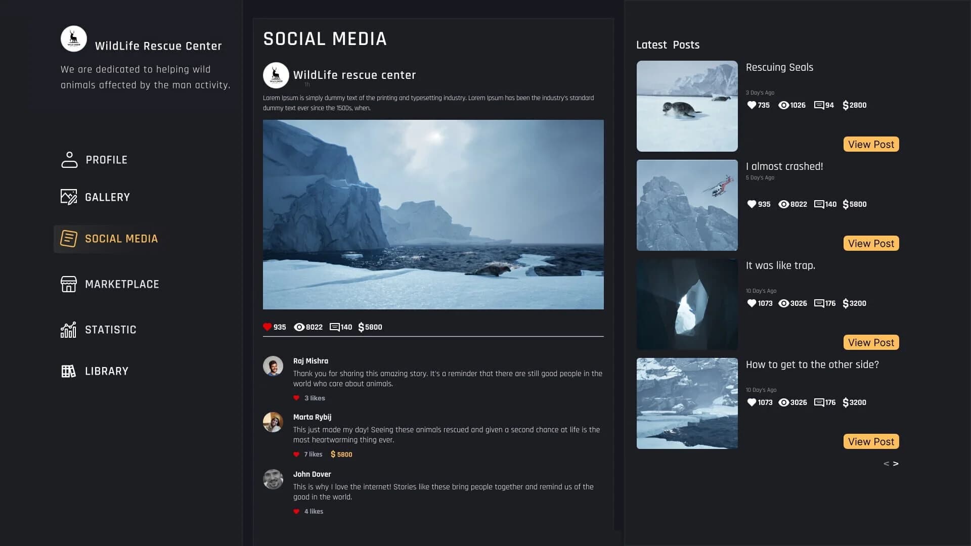The image size is (971, 546).
Task: Click the Gallery picture icon
Action: point(69,197)
